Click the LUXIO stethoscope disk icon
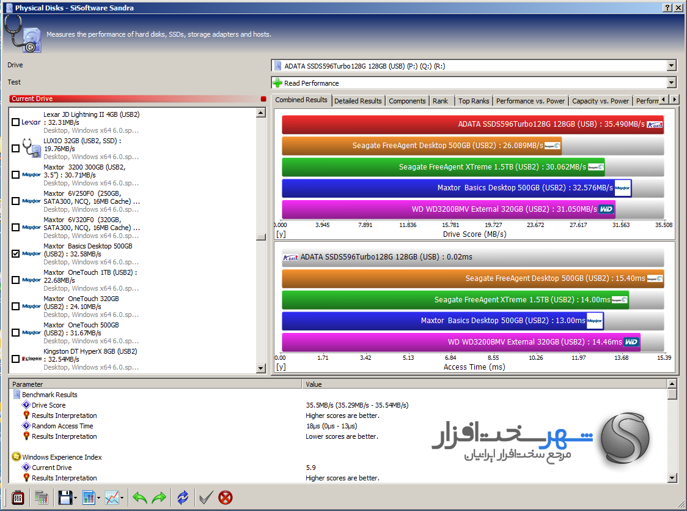 pyautogui.click(x=31, y=148)
